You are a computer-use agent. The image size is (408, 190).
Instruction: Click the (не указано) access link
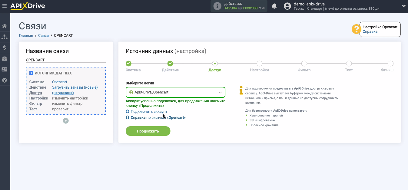[63, 93]
